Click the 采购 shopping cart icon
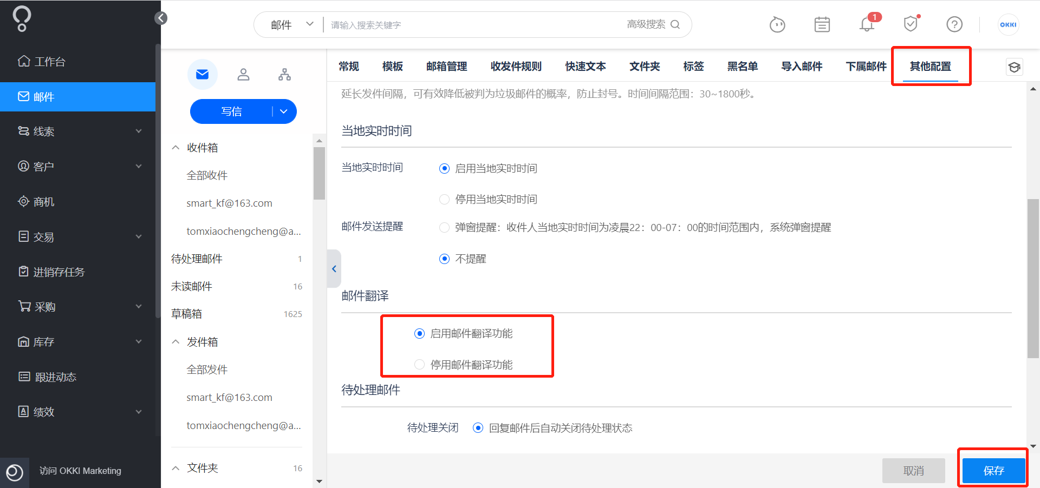The height and width of the screenshot is (488, 1040). pyautogui.click(x=24, y=306)
